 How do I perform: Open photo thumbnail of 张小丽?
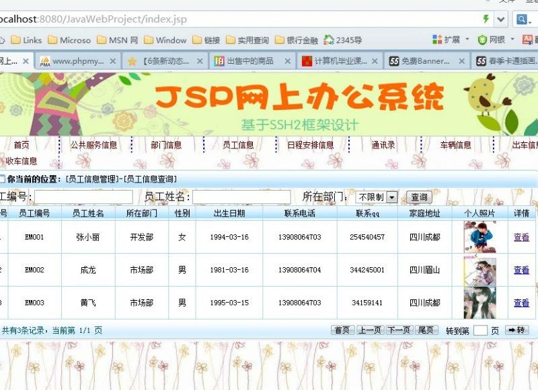479,237
